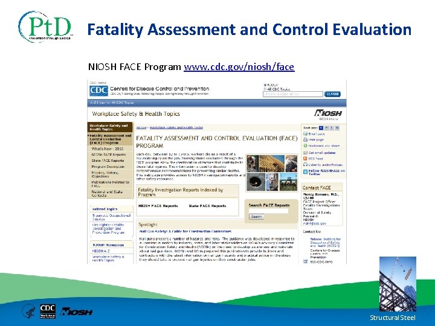Image resolution: width=435 pixels, height=326 pixels.
Task: Click the NIOSH Home link under NIOSH logo
Action: coord(328,119)
